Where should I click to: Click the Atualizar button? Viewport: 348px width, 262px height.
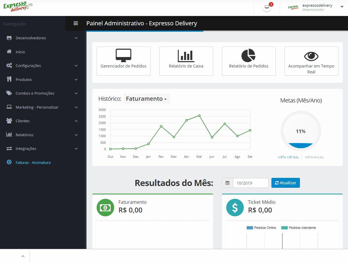coord(285,183)
